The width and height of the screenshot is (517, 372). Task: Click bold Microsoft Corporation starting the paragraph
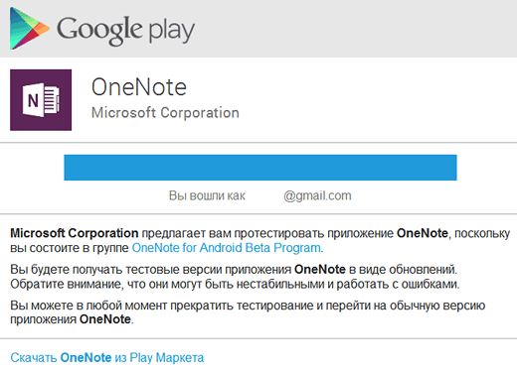(75, 233)
